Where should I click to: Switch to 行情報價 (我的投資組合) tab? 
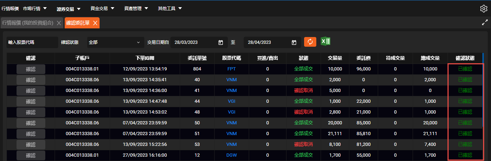28,23
